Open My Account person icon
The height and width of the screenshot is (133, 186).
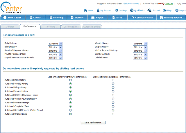(x=98, y=10)
